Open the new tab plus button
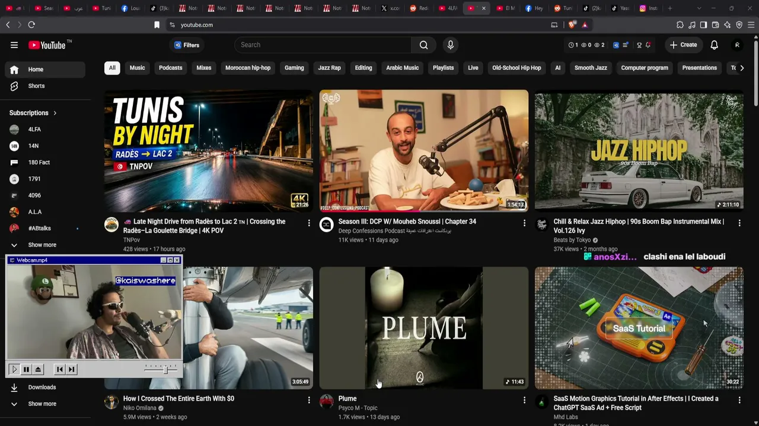The height and width of the screenshot is (426, 759). click(x=670, y=8)
